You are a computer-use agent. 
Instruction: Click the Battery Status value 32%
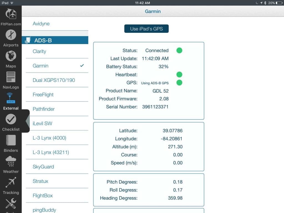(x=164, y=67)
